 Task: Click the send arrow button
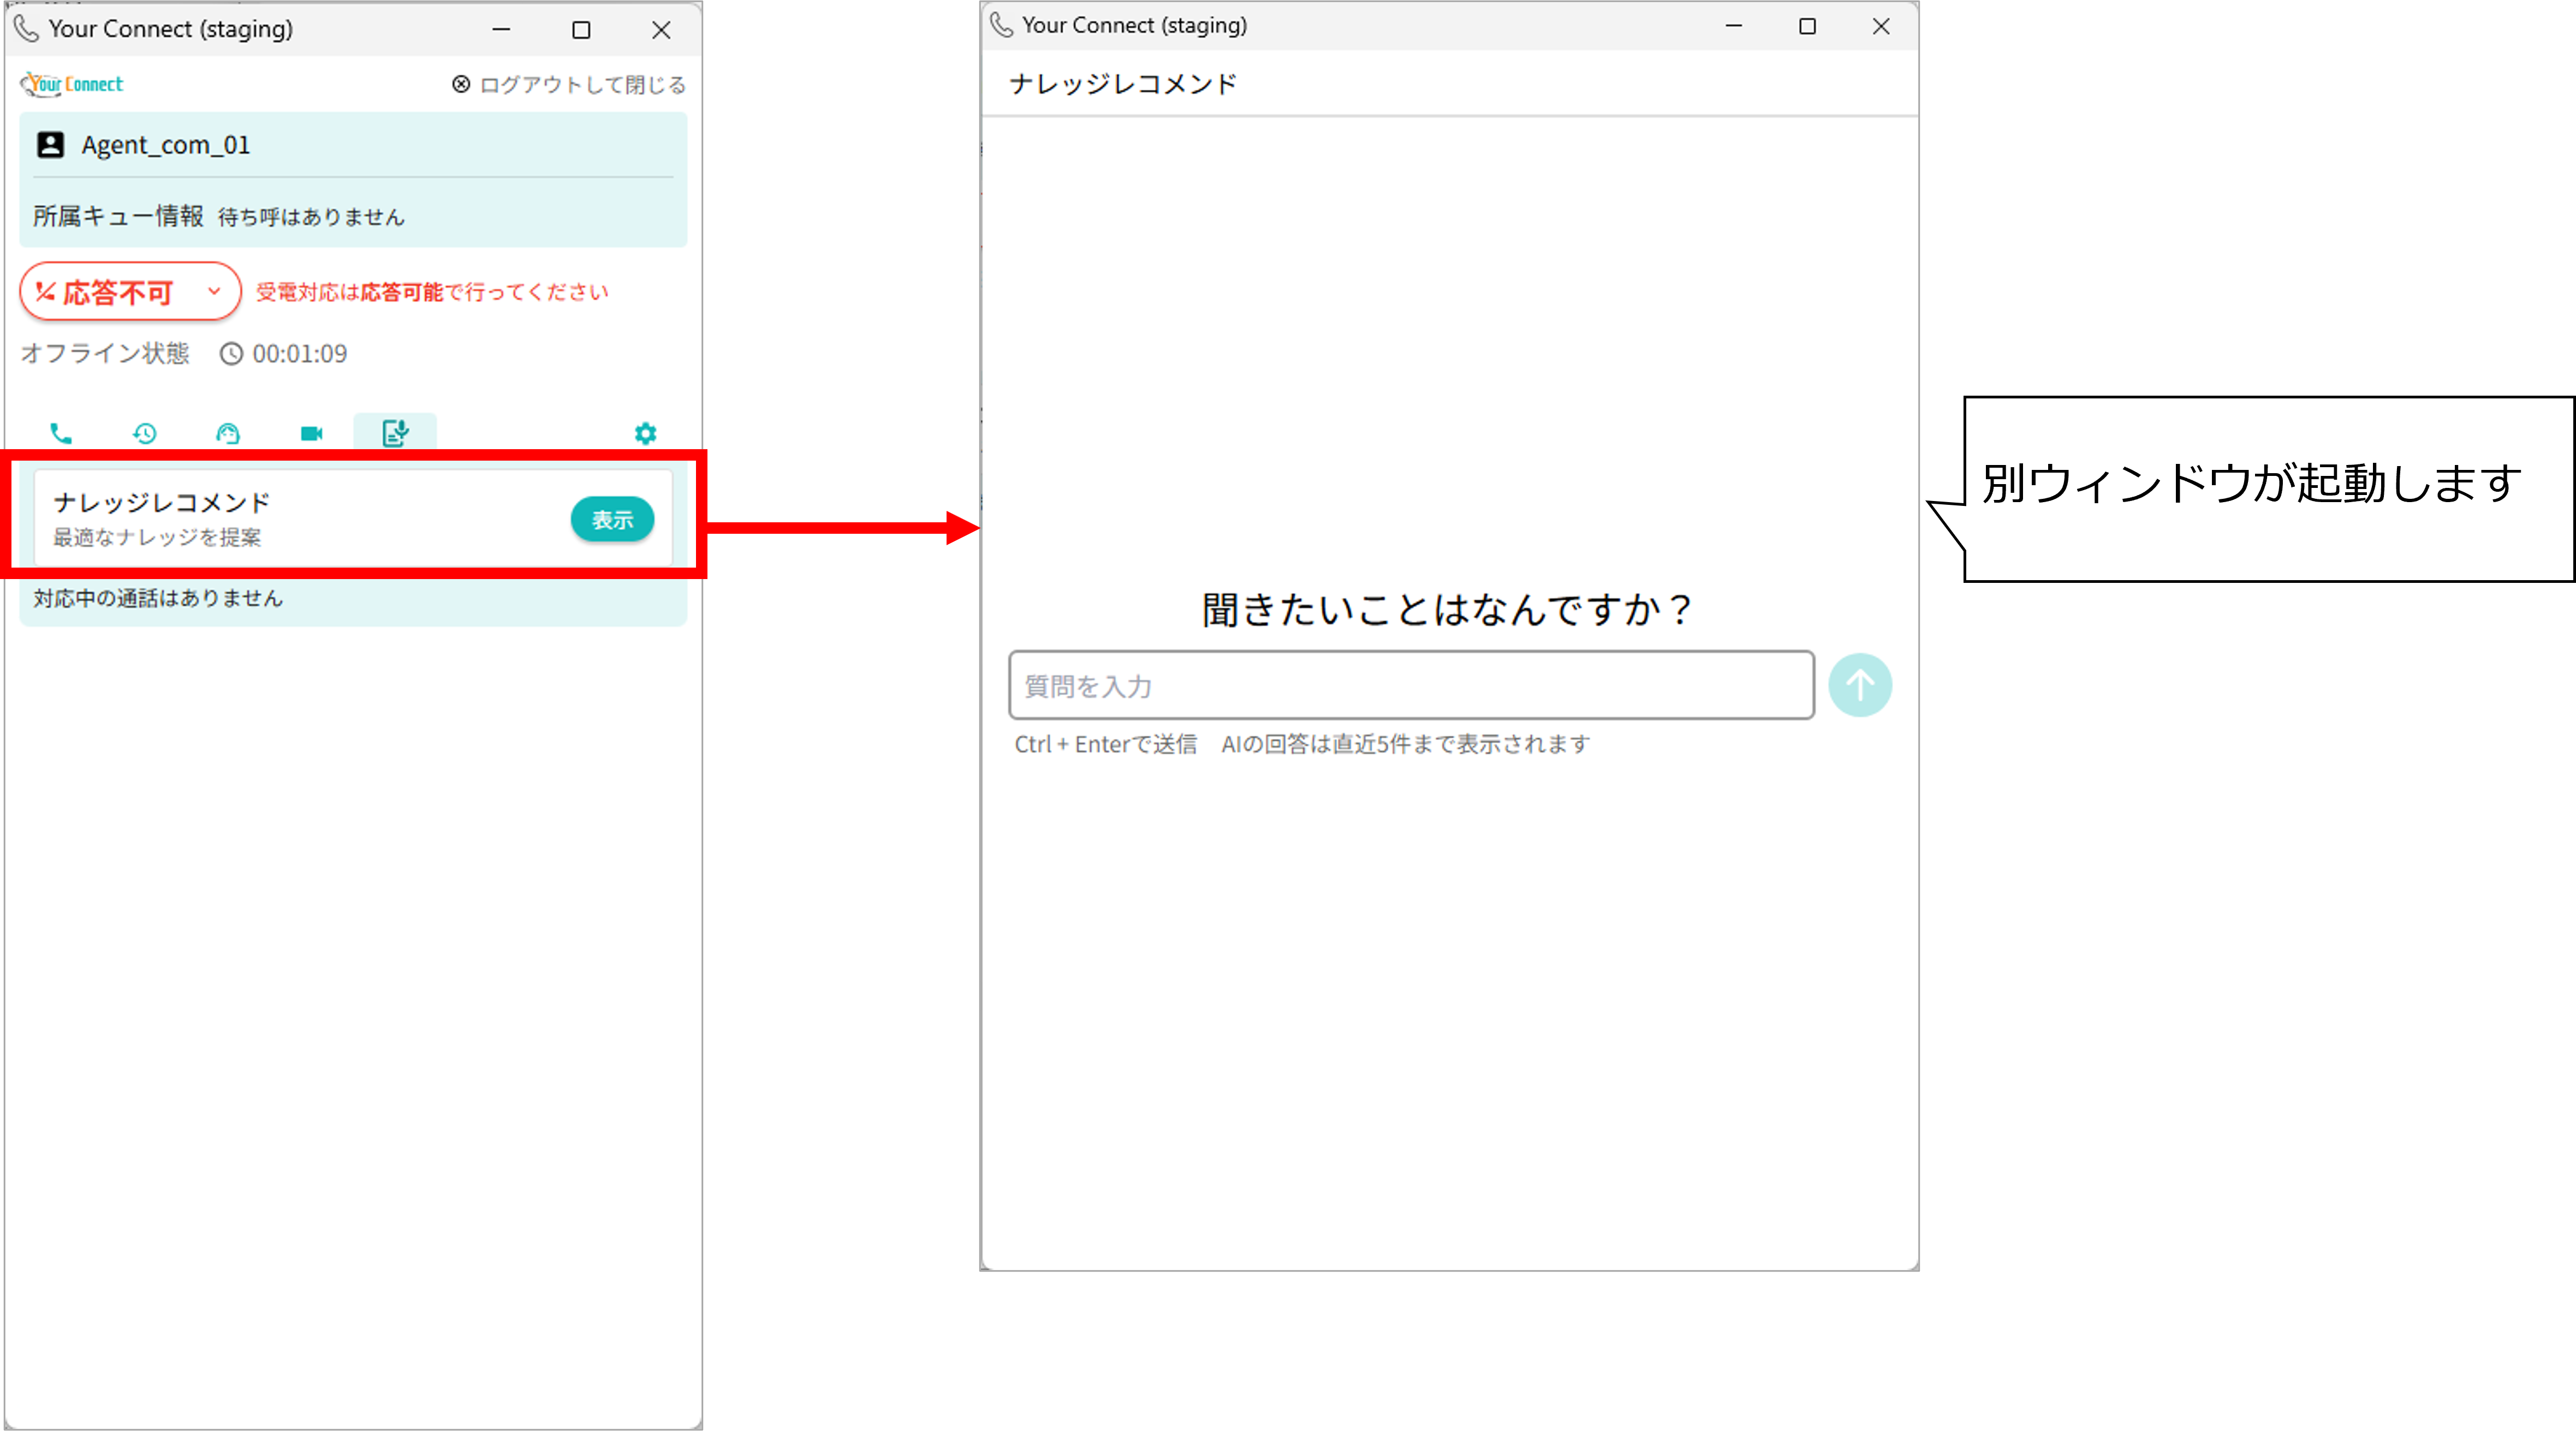pyautogui.click(x=1859, y=686)
